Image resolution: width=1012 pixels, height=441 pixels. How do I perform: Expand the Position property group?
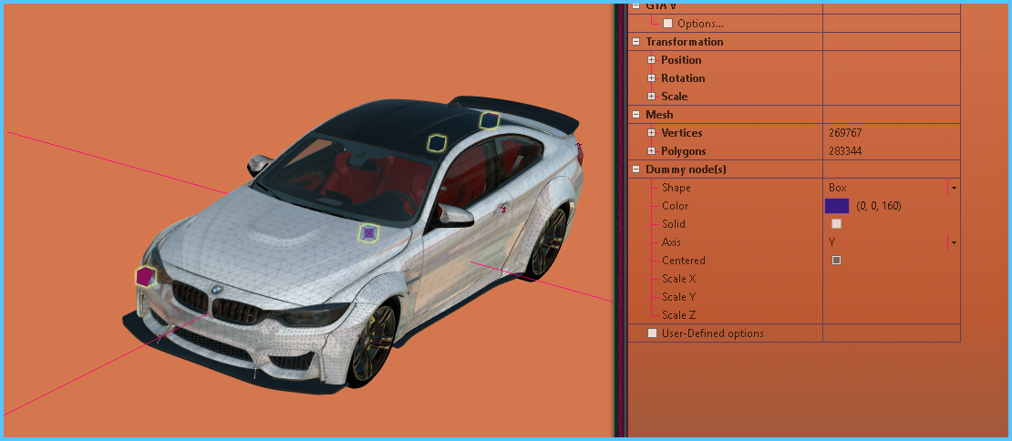651,60
